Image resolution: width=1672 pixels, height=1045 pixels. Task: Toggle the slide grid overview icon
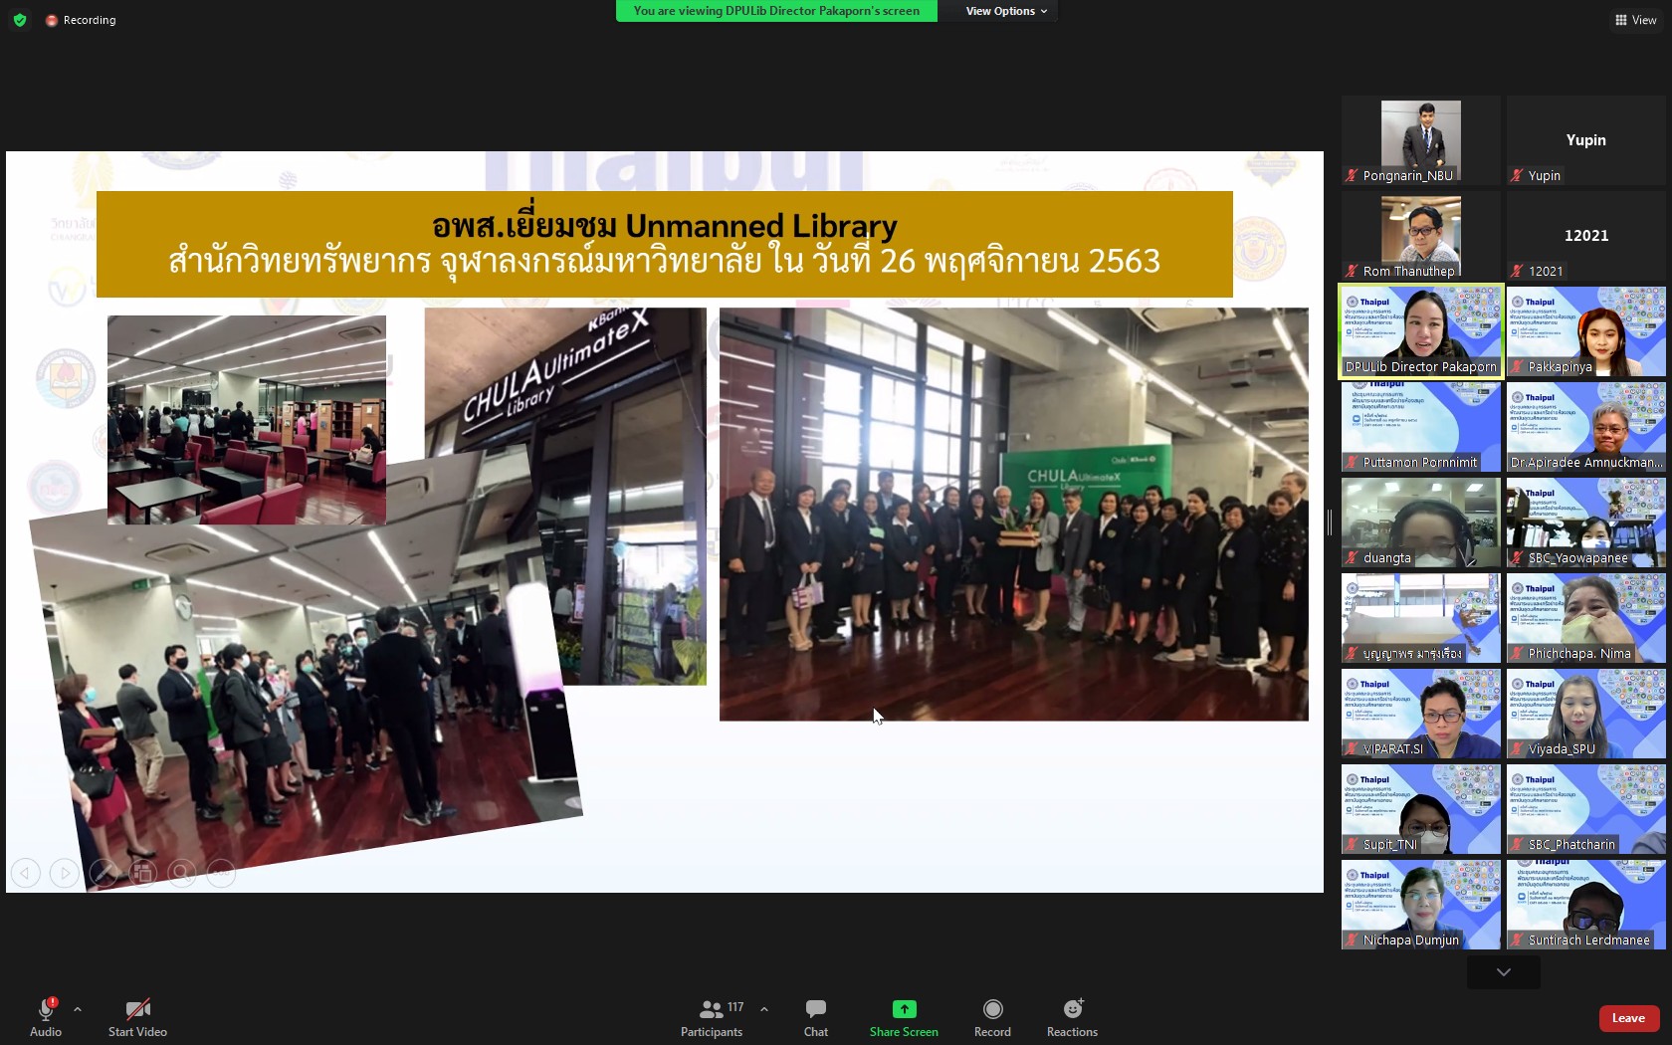pos(143,873)
